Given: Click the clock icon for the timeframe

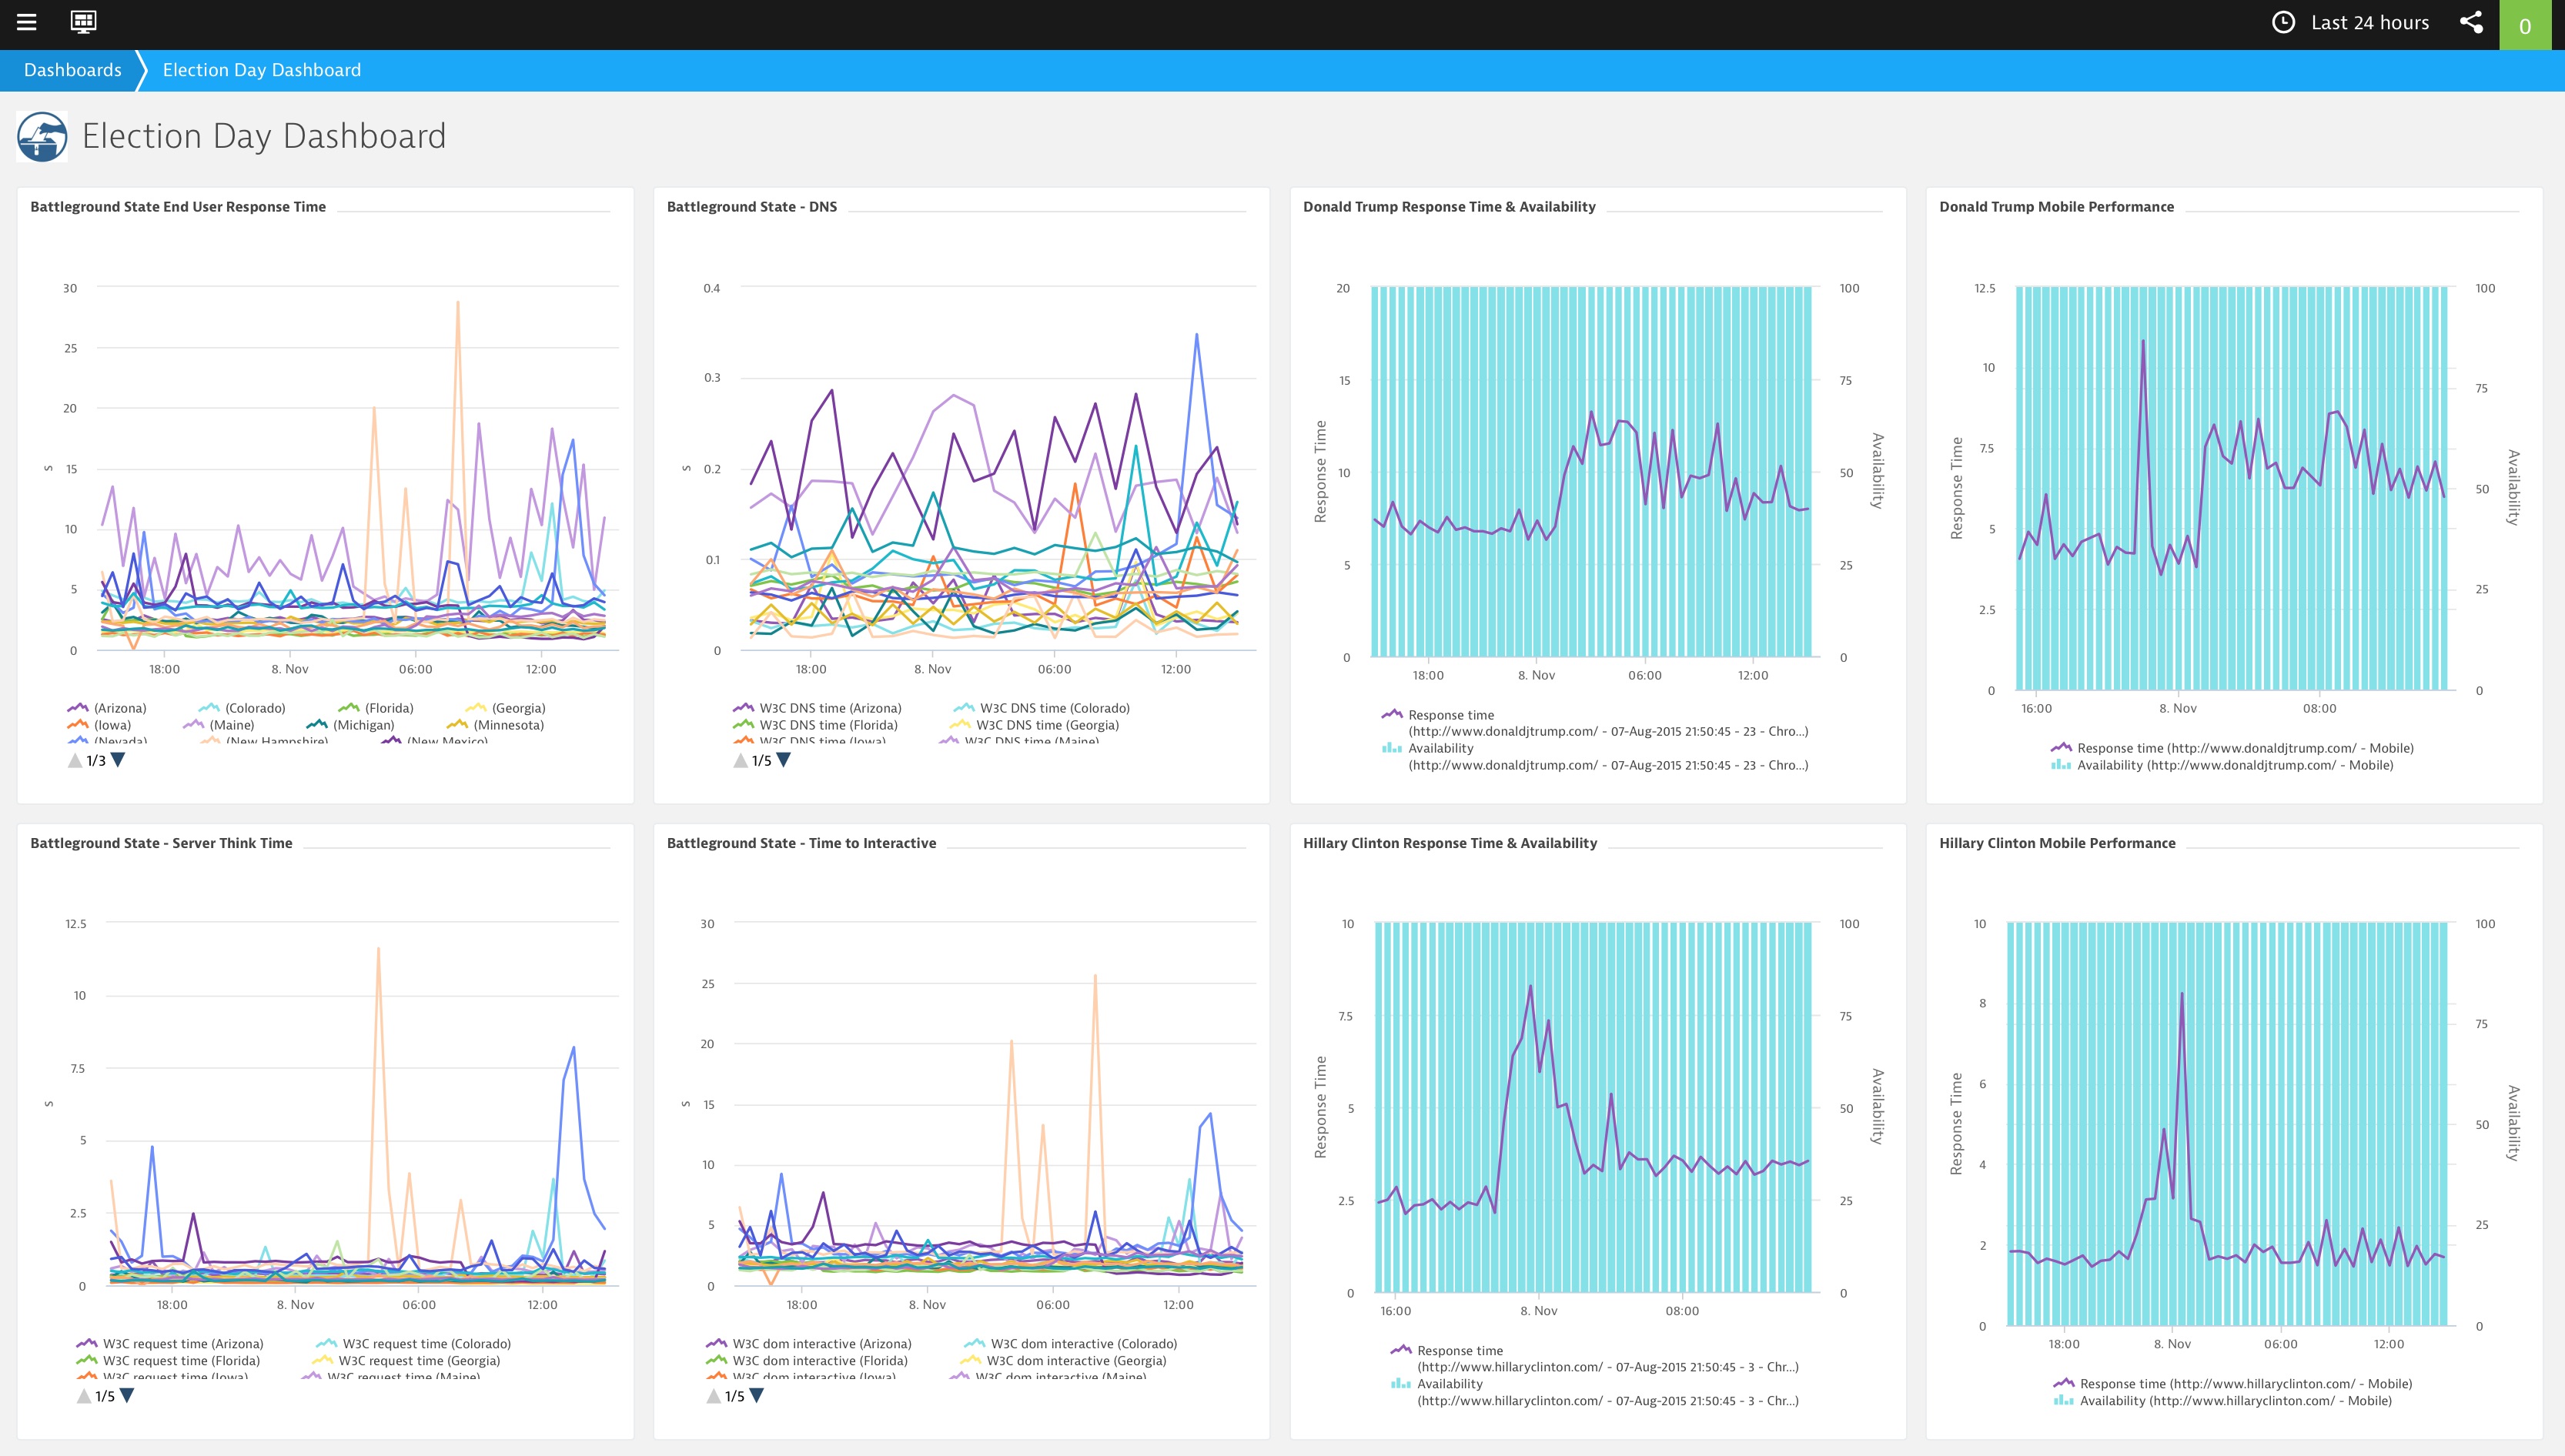Looking at the screenshot, I should (x=2283, y=22).
